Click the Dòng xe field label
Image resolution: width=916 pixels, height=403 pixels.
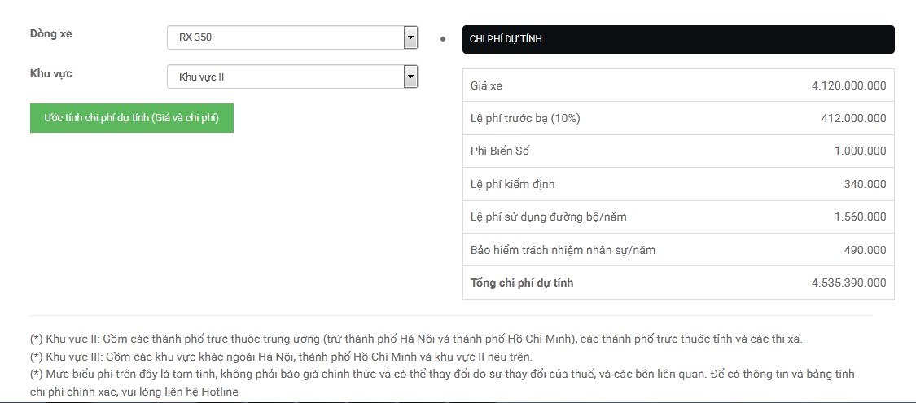coord(51,34)
